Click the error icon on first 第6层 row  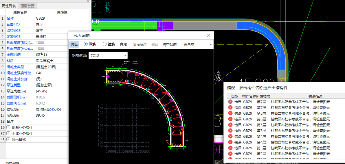[230, 113]
